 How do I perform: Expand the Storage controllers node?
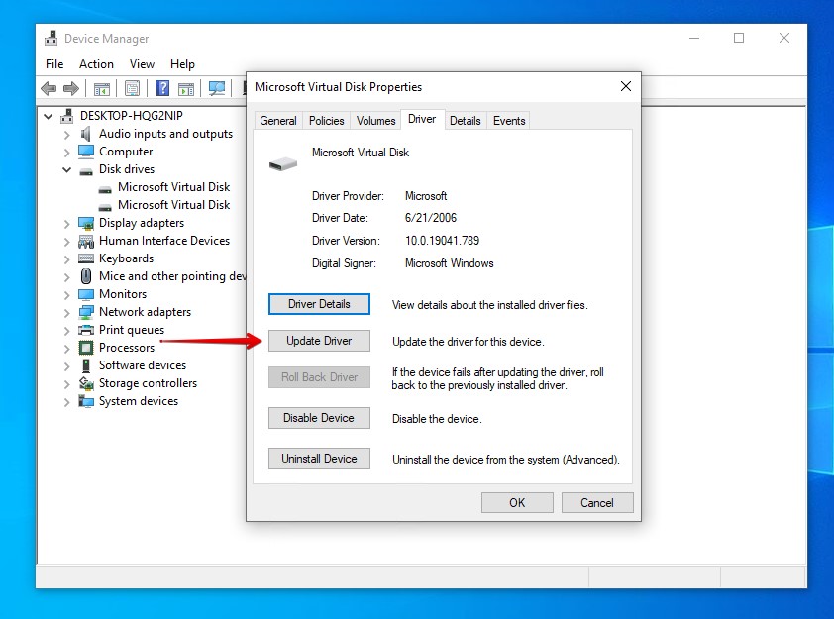pos(66,384)
